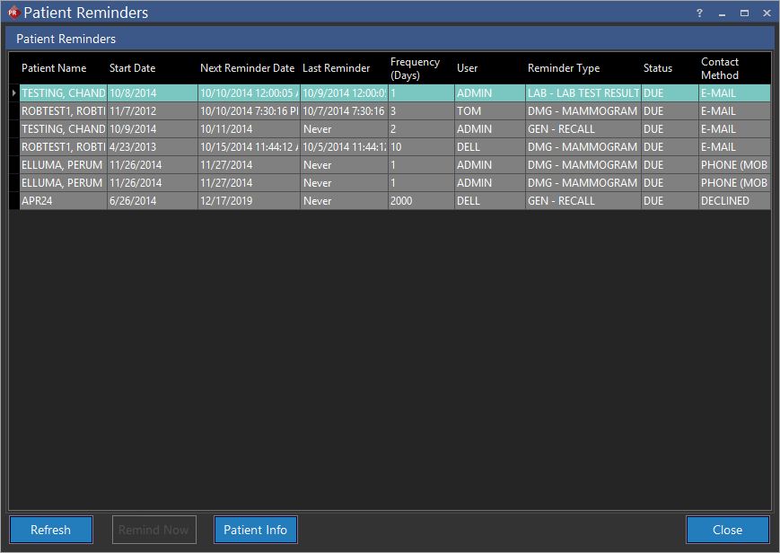Click the Frequency (Days) column header
The width and height of the screenshot is (780, 553).
(415, 68)
